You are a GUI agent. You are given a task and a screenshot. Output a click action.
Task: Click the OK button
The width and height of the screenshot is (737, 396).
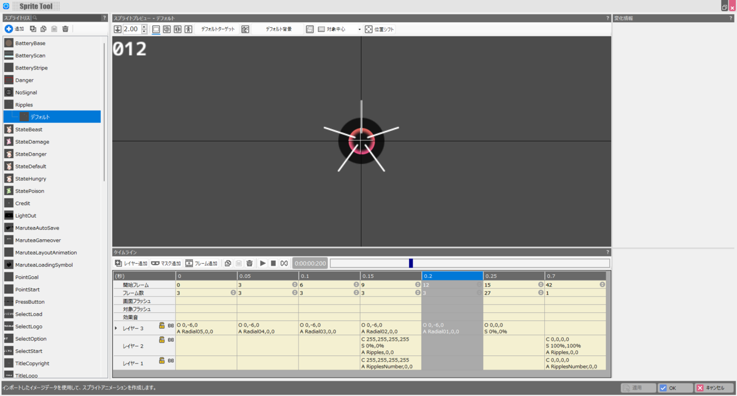[x=675, y=388]
